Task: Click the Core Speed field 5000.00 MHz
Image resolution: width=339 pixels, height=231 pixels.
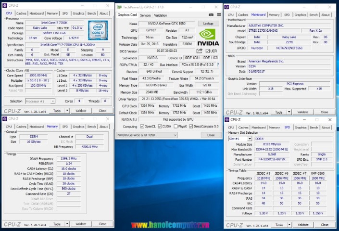Action: click(38, 75)
